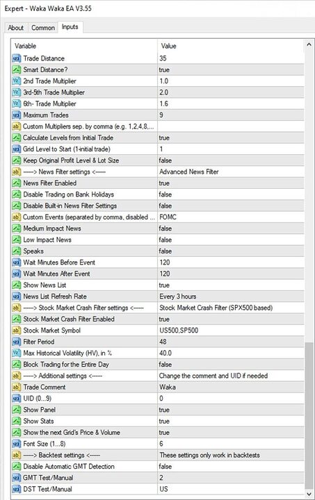Toggle the News Filter Enabled true value
The image size is (315, 500).
pos(231,183)
